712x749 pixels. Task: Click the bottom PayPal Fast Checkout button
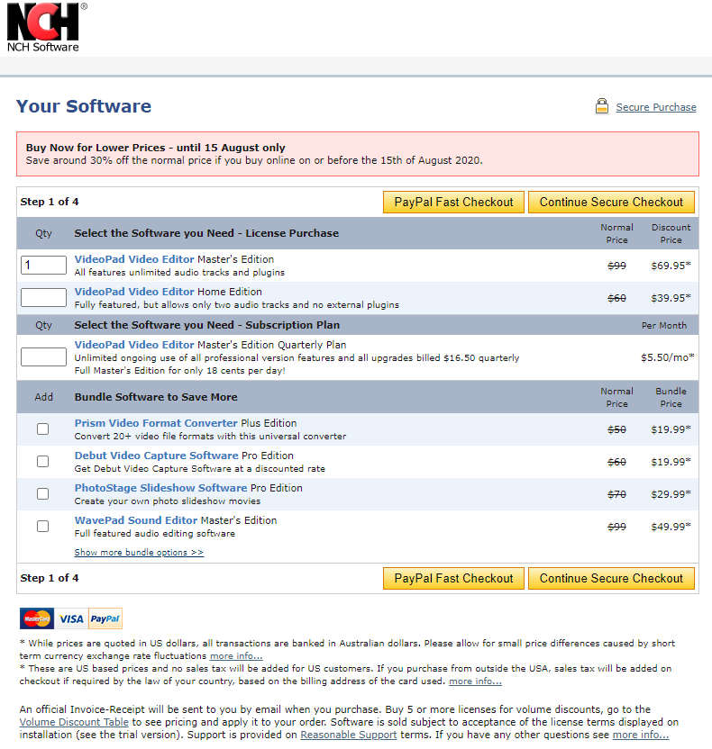pos(453,579)
